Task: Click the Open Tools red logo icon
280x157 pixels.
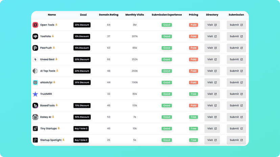Action: click(36, 25)
